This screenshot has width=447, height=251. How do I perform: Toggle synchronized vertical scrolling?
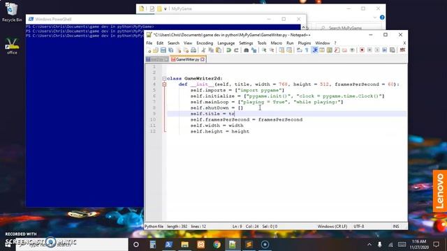coord(281,50)
